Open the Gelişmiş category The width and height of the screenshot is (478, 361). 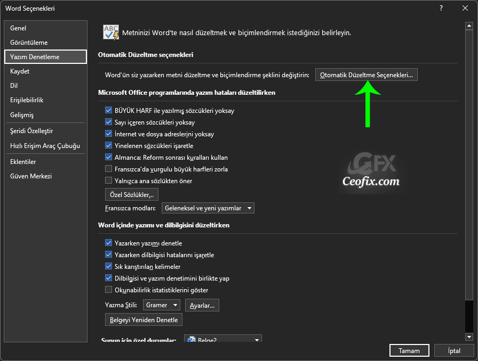click(46, 115)
